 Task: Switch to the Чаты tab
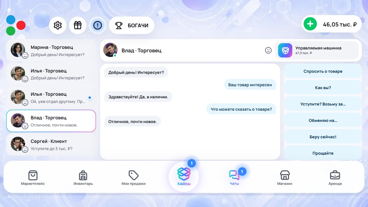(234, 178)
